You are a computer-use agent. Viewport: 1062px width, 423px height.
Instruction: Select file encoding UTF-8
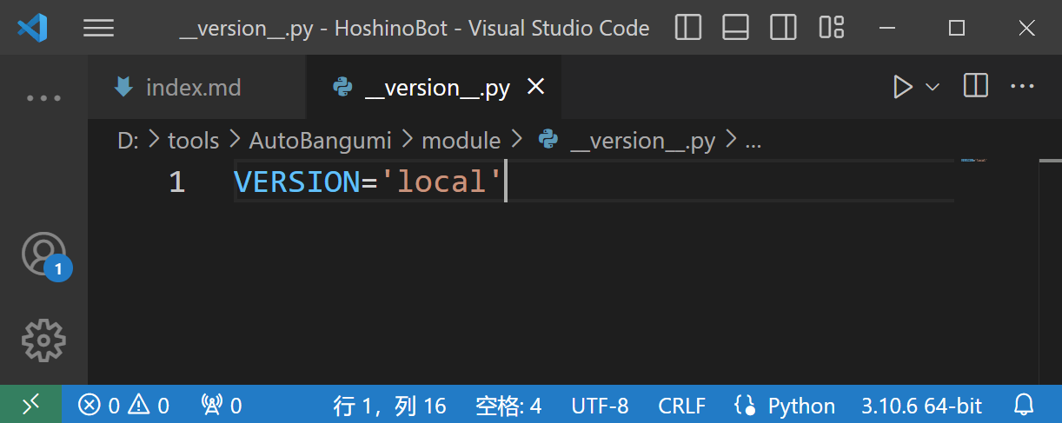(600, 405)
